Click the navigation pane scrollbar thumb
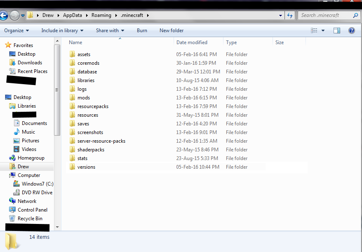 click(x=57, y=90)
